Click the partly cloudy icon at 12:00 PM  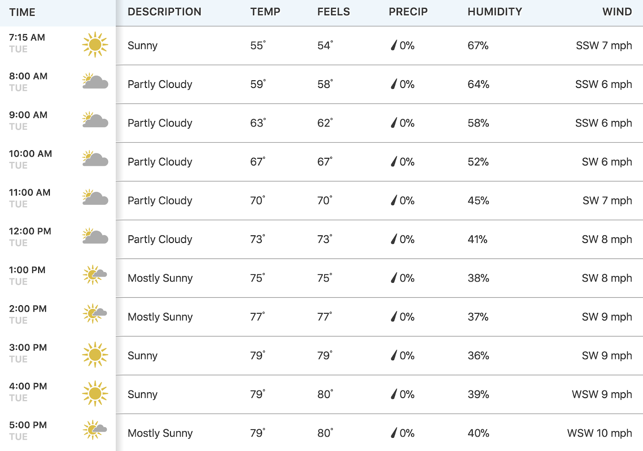point(95,236)
